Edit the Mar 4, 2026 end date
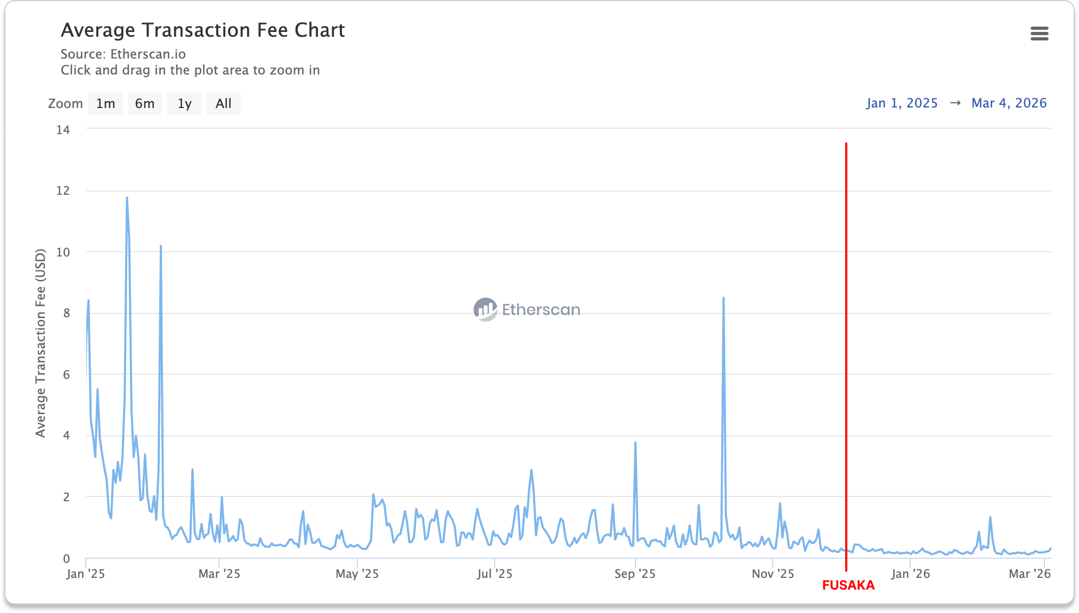This screenshot has height=613, width=1079. coord(1009,103)
